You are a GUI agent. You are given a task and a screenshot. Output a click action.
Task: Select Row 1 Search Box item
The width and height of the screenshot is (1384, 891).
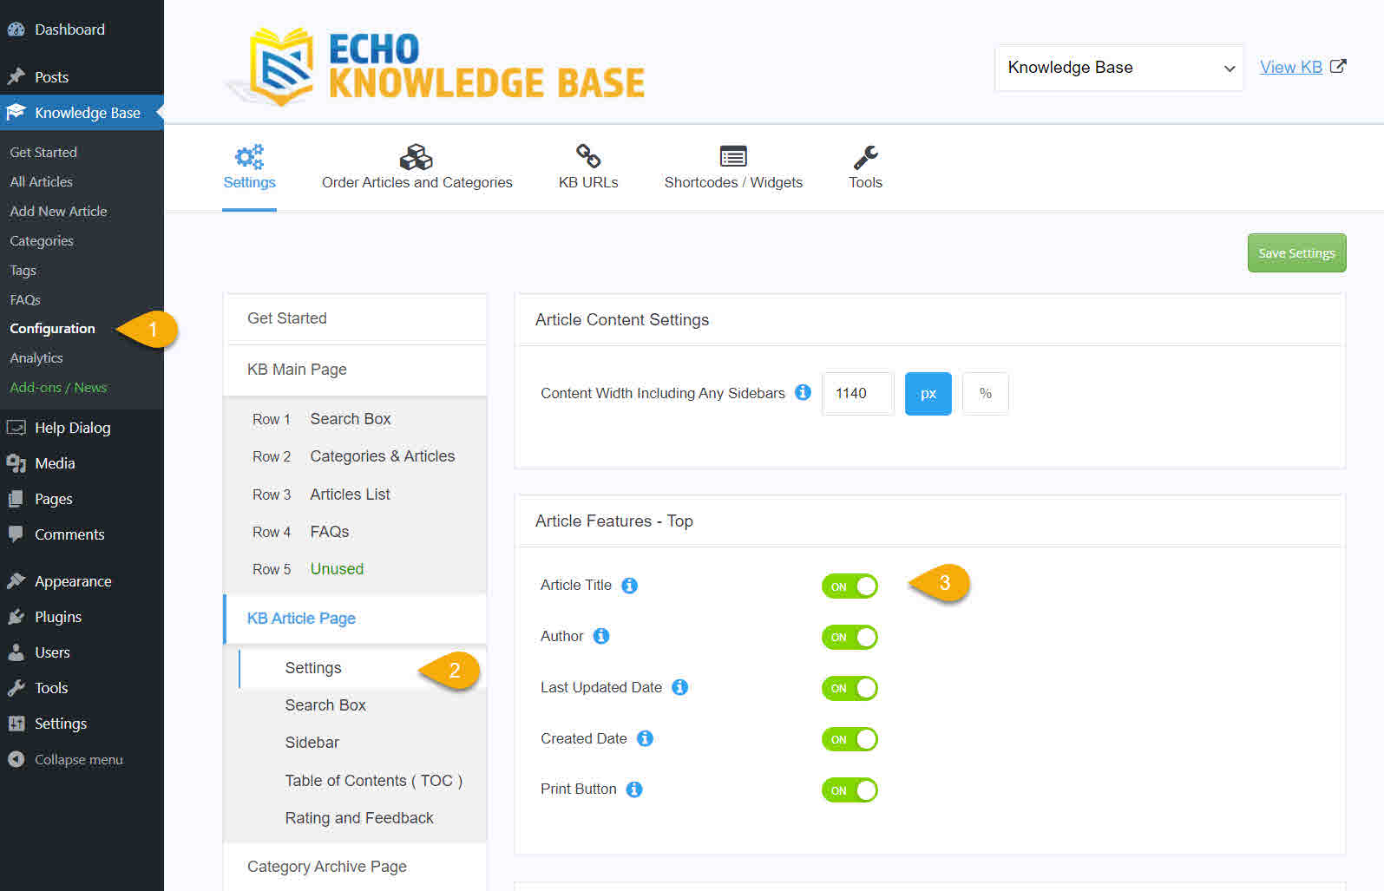coord(354,419)
